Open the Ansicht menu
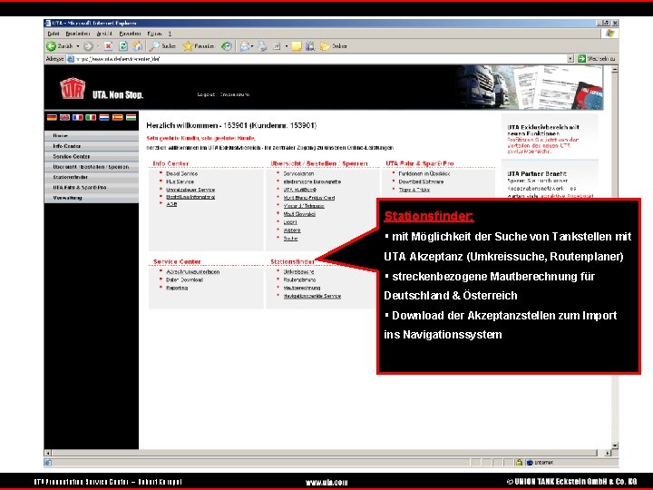 click(104, 34)
